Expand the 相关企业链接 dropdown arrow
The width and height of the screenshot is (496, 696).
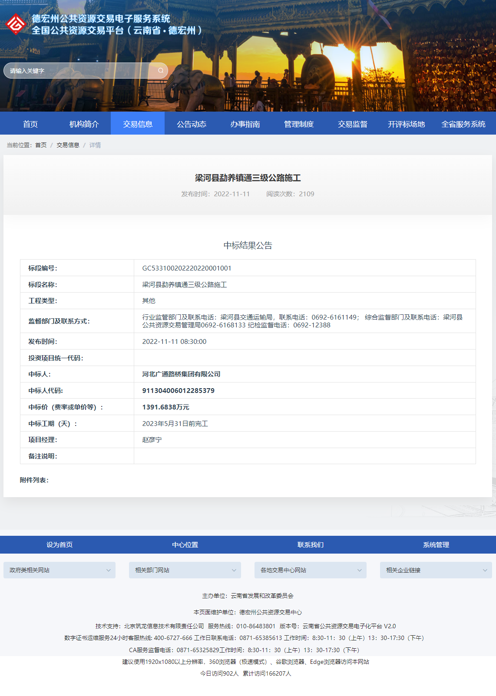pyautogui.click(x=485, y=570)
